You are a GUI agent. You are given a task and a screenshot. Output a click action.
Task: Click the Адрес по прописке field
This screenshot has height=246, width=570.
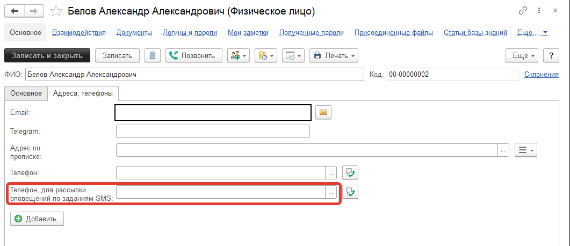click(307, 150)
